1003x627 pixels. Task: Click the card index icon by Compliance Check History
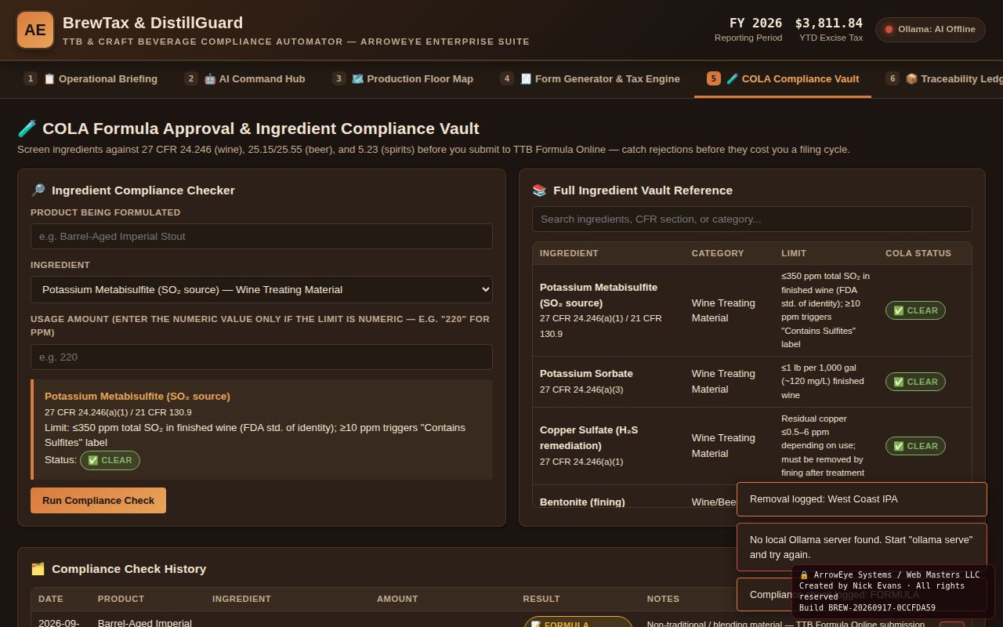click(x=38, y=569)
